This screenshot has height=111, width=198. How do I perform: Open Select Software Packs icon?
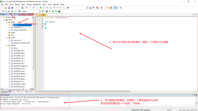click(x=56, y=11)
